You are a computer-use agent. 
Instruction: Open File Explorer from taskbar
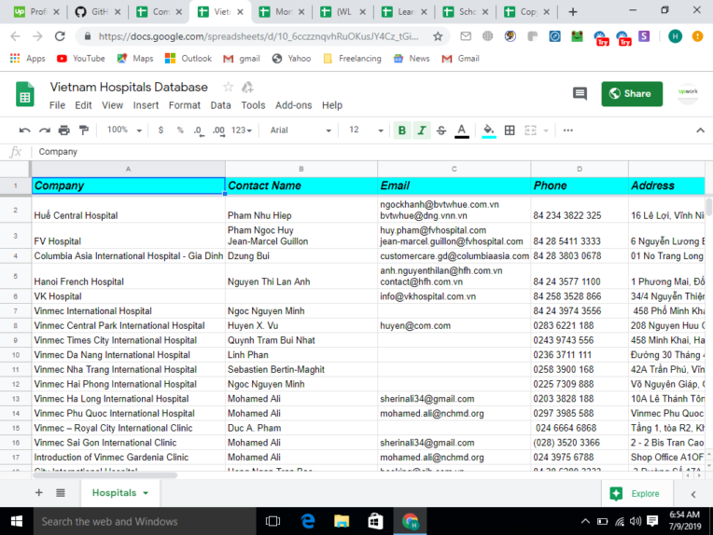pyautogui.click(x=341, y=521)
